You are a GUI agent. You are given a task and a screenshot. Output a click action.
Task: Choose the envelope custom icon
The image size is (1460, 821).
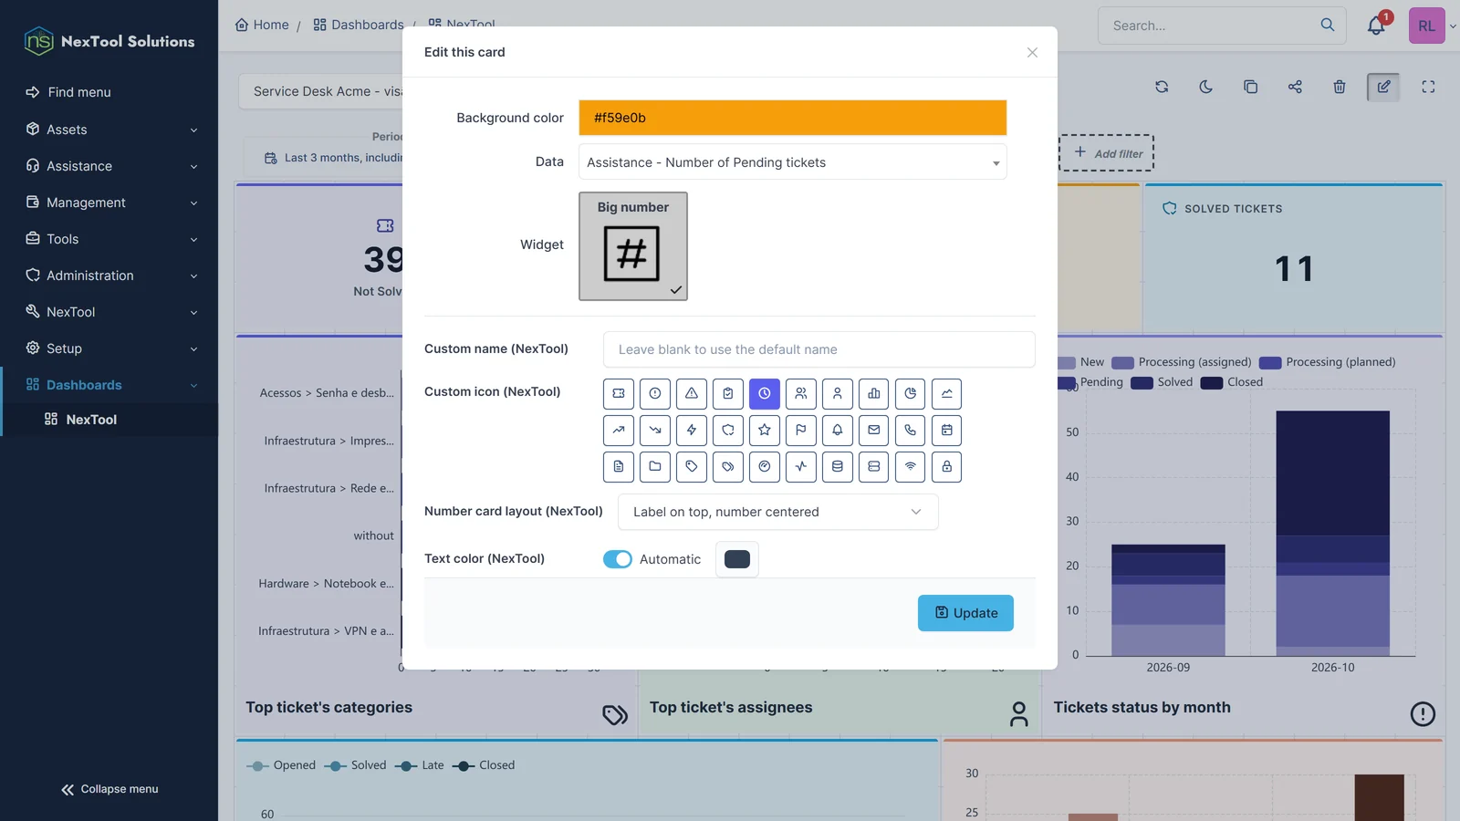(x=874, y=431)
